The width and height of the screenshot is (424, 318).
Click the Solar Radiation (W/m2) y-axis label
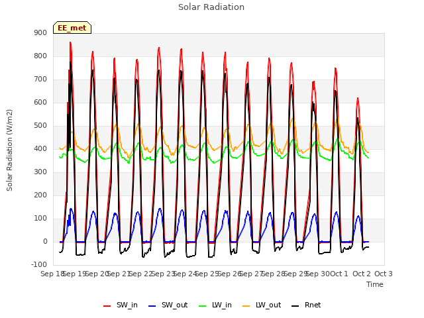click(x=9, y=150)
